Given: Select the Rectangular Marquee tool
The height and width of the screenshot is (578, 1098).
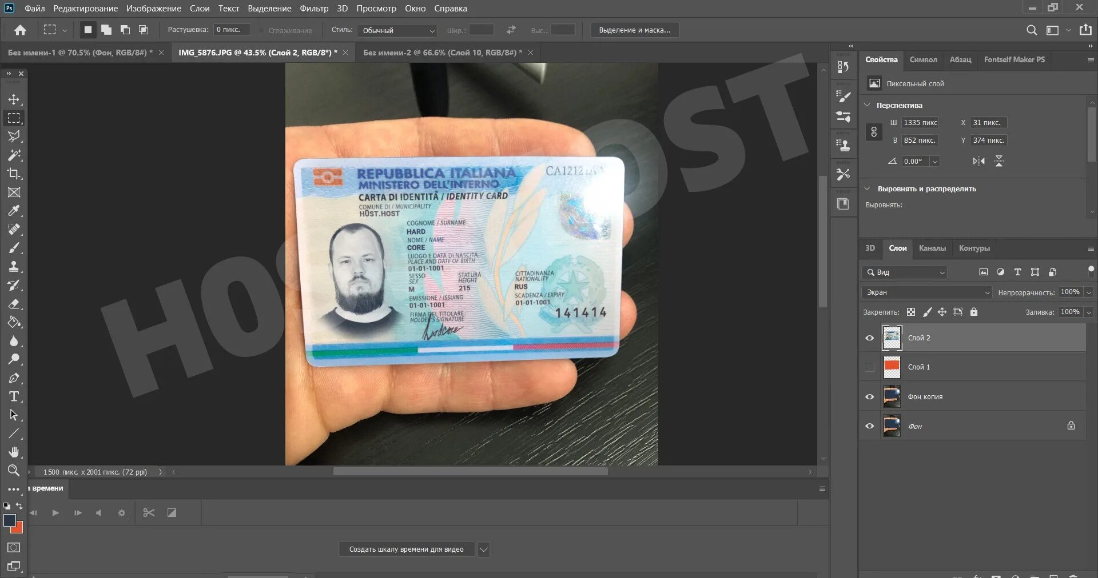Looking at the screenshot, I should tap(14, 118).
